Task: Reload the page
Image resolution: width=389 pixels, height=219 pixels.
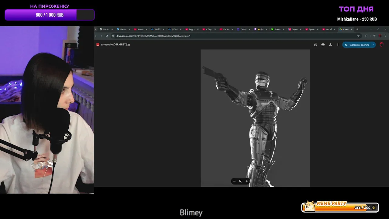Action: [x=107, y=36]
